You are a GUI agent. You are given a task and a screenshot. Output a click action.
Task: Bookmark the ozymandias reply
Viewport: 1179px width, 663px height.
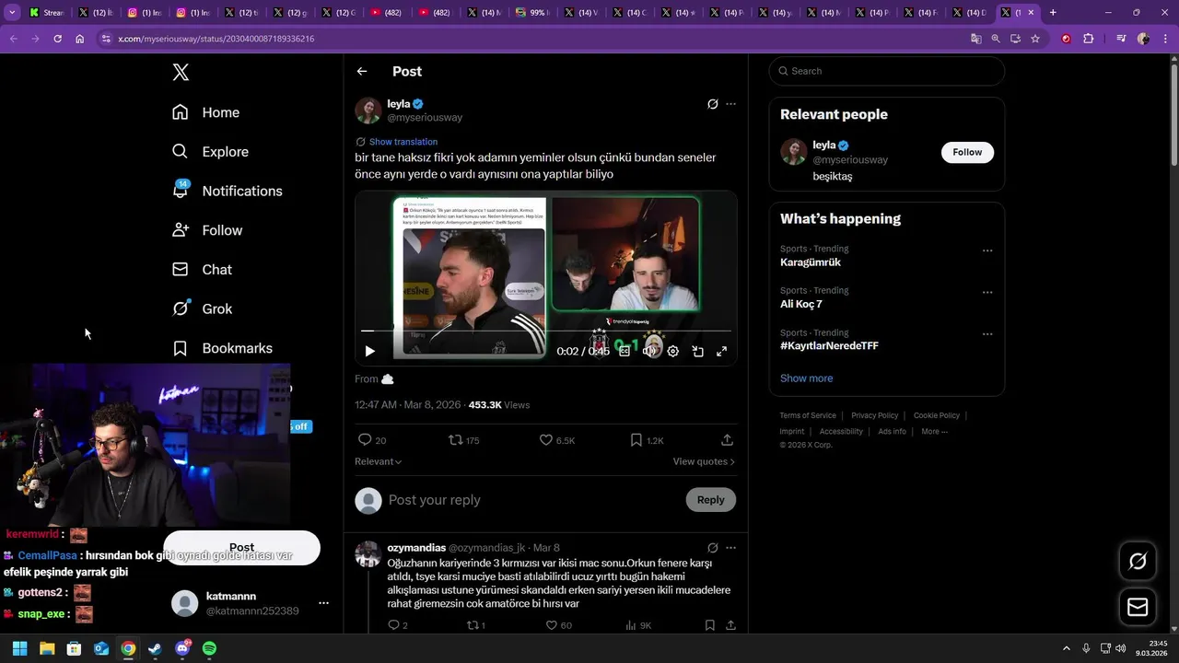coord(709,625)
